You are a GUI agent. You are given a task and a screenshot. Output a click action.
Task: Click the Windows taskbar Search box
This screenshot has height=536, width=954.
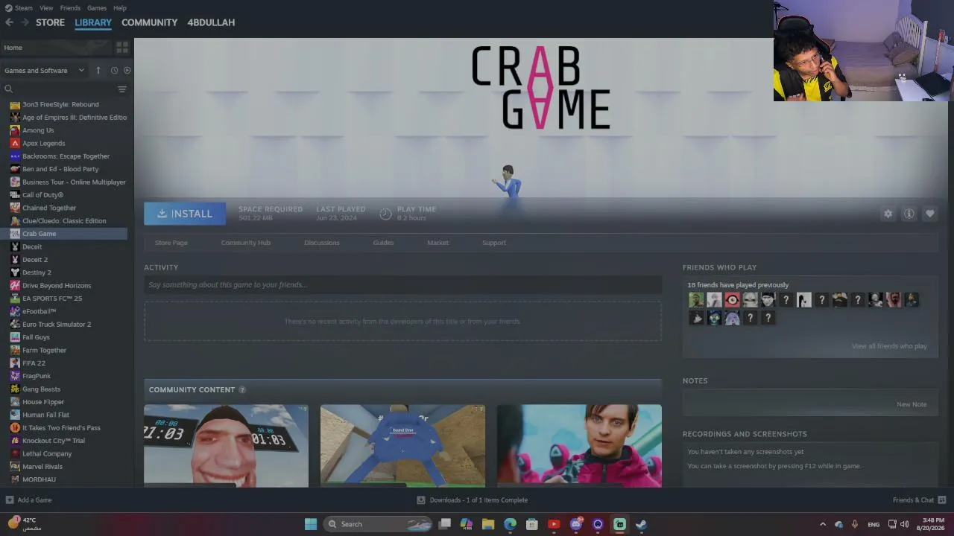tap(379, 524)
